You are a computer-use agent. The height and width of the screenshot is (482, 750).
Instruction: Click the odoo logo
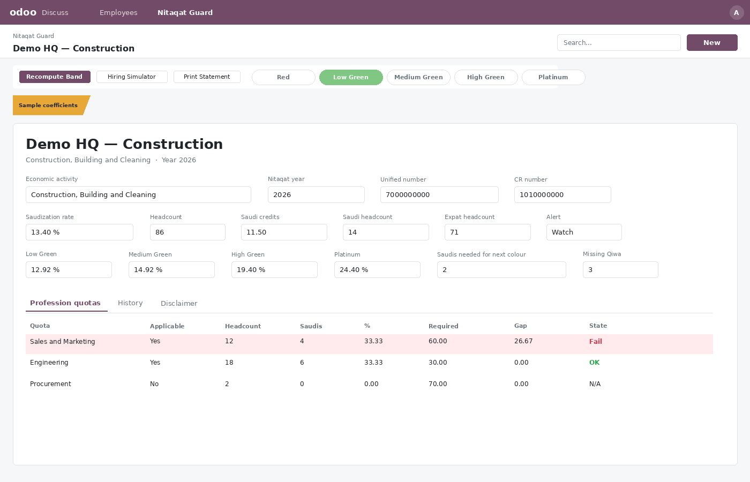23,12
